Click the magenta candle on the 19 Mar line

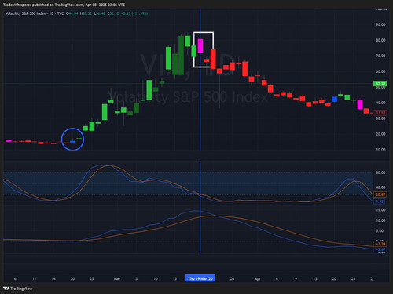(x=200, y=46)
